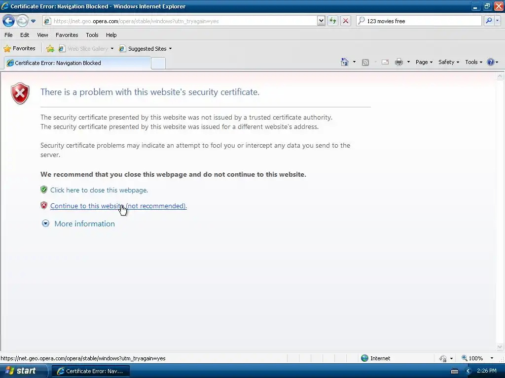The width and height of the screenshot is (505, 378).
Task: Expand the Web Slice Gallery dropdown arrow
Action: coord(112,49)
